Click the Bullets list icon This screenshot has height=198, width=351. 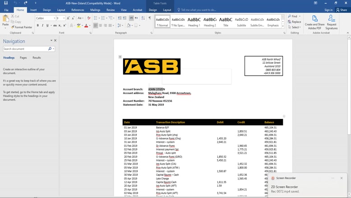pyautogui.click(x=96, y=18)
